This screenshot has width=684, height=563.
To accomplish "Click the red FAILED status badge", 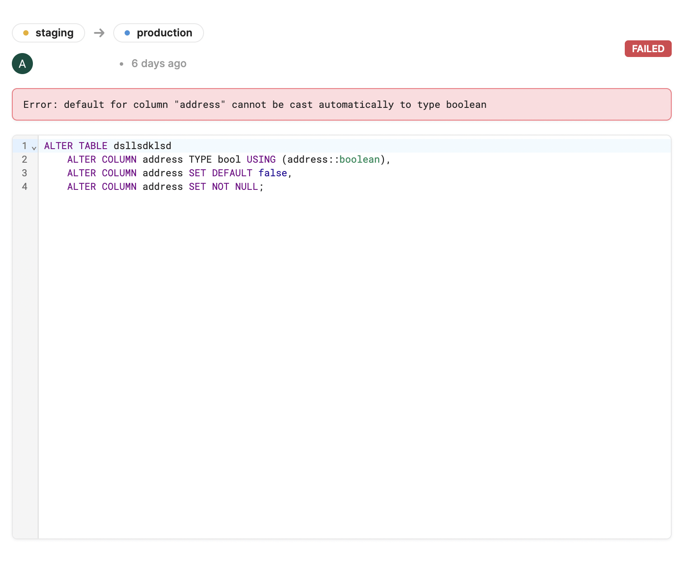I will point(648,49).
